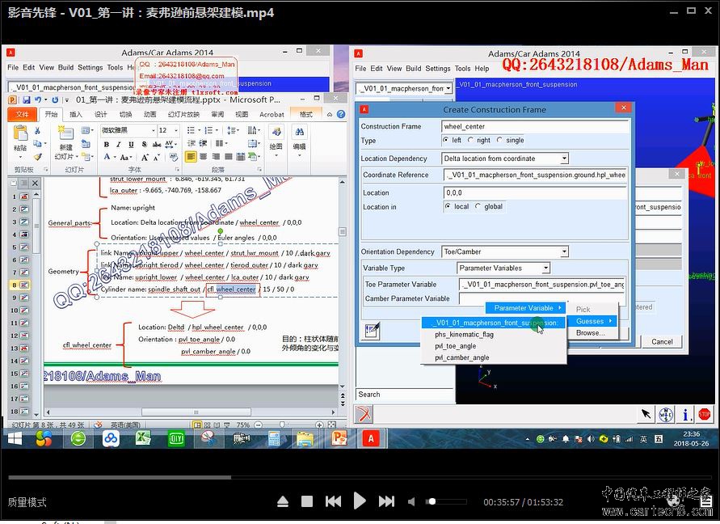Click the comment note icon in Construction Frame dialog

coord(372,330)
